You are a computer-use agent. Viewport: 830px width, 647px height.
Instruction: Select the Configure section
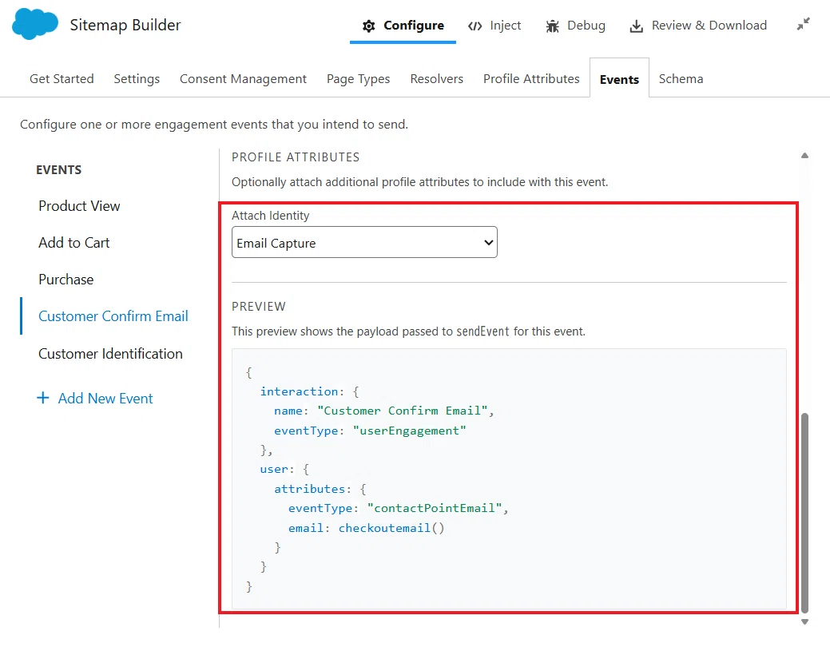(x=403, y=26)
